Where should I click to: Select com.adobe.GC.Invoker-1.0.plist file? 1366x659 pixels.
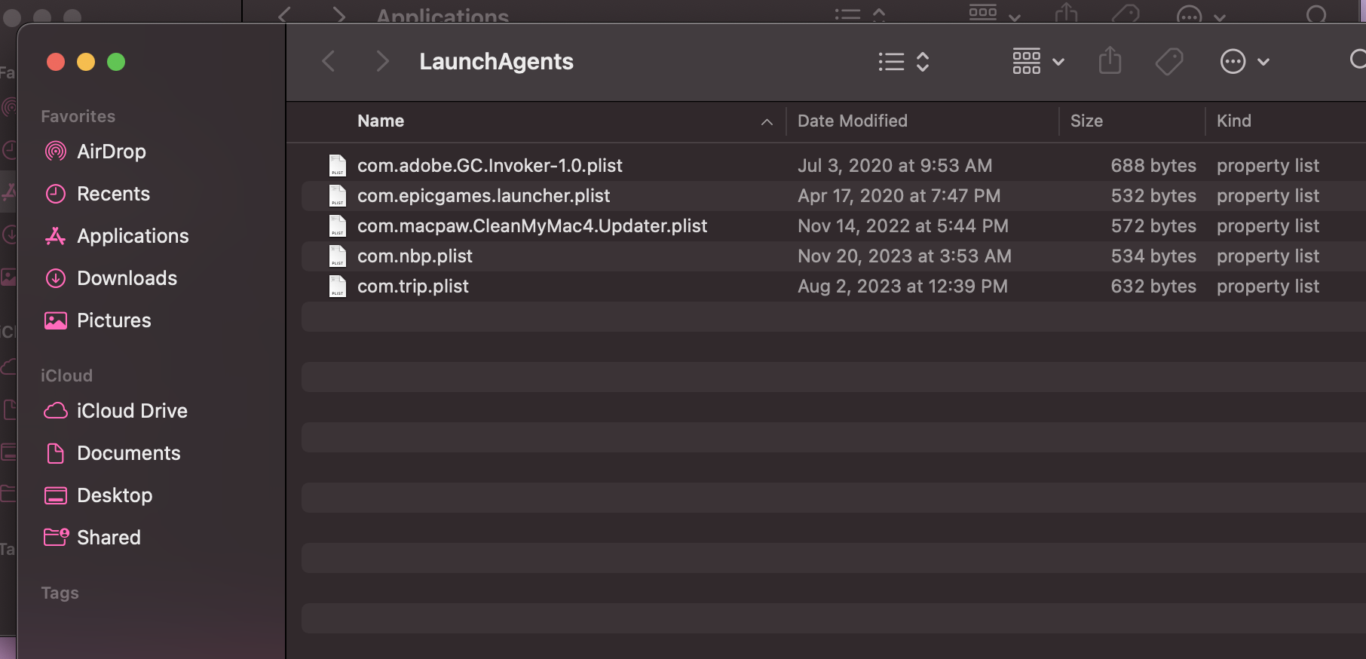pos(489,166)
